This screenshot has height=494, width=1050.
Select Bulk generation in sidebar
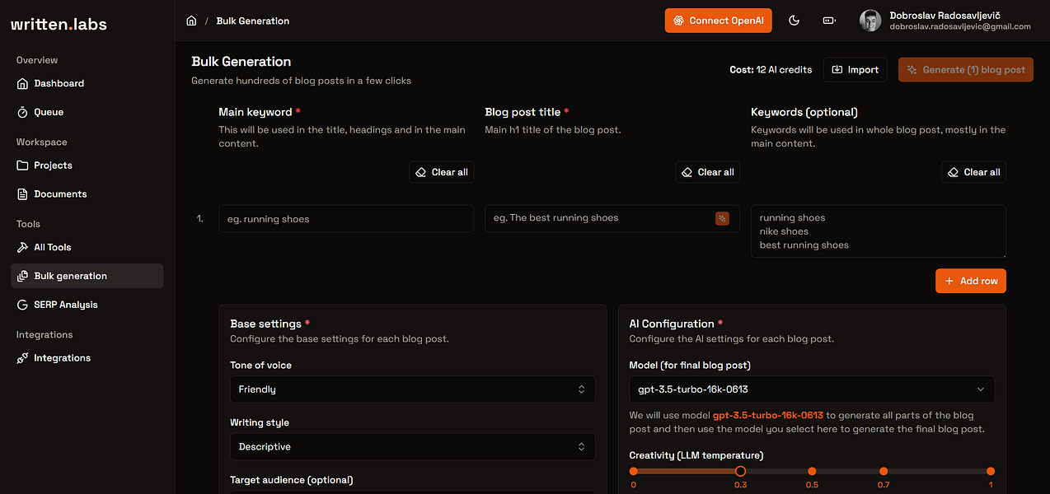tap(87, 276)
